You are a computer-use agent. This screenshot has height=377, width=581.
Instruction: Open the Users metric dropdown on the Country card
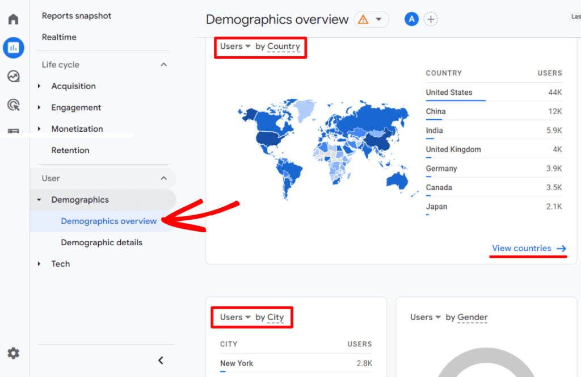[234, 46]
